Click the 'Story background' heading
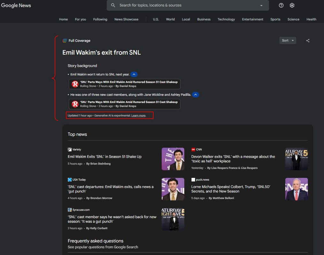Image resolution: width=324 pixels, height=255 pixels. [82, 66]
